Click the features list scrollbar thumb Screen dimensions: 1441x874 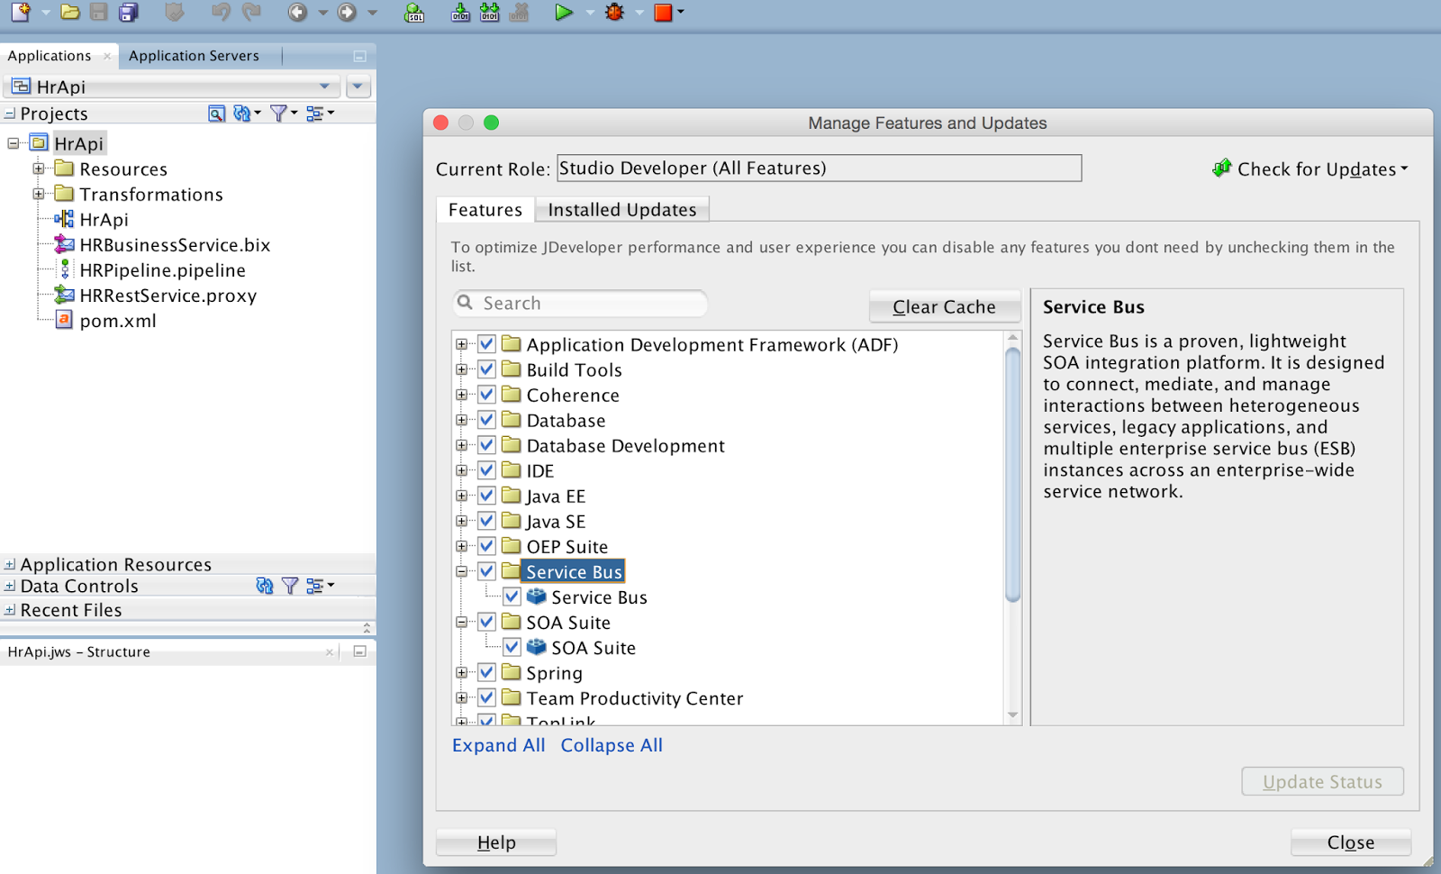pyautogui.click(x=1013, y=475)
